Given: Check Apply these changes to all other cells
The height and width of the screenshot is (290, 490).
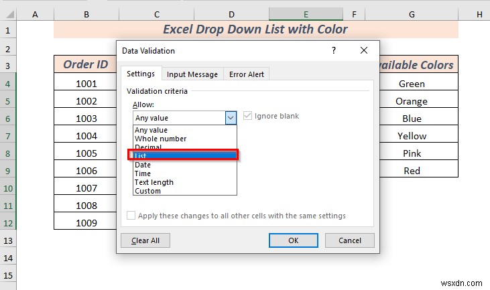Looking at the screenshot, I should [131, 216].
